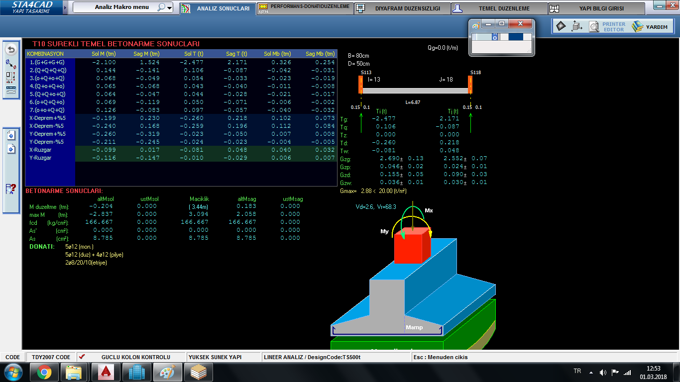The width and height of the screenshot is (680, 382).
Task: Switch to ANALIZ SONUCLARI tab
Action: pos(217,8)
